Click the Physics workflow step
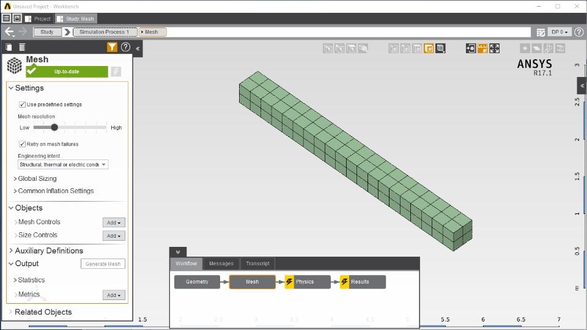Image resolution: width=587 pixels, height=330 pixels. pos(308,282)
